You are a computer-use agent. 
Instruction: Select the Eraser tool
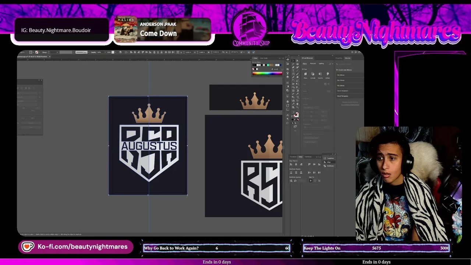297,77
